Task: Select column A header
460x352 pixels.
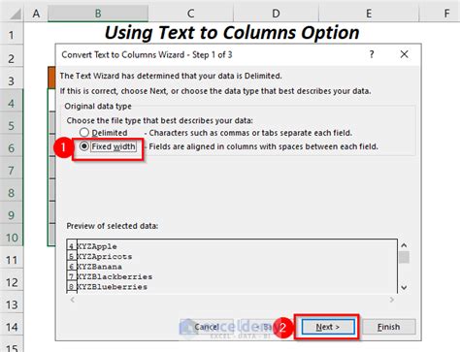Action: click(36, 14)
